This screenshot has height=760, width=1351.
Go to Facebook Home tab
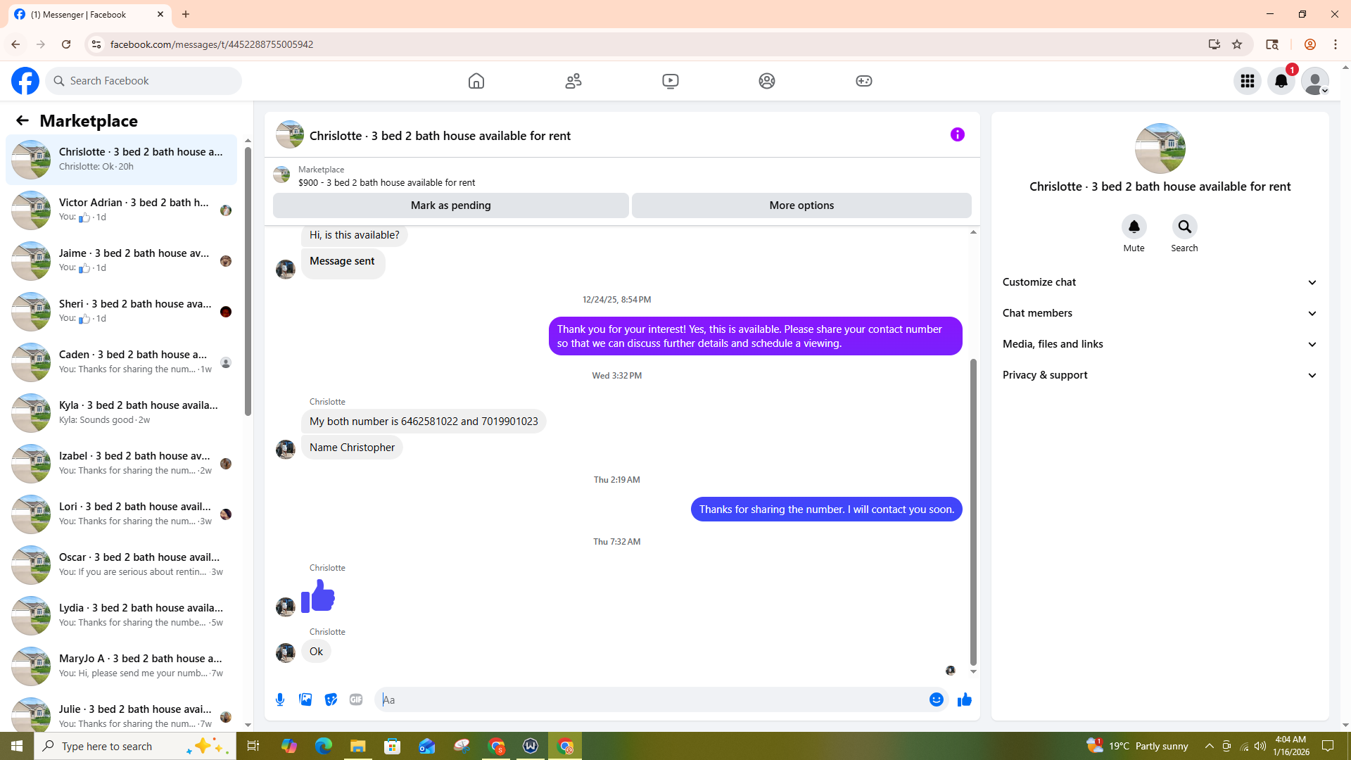[476, 81]
